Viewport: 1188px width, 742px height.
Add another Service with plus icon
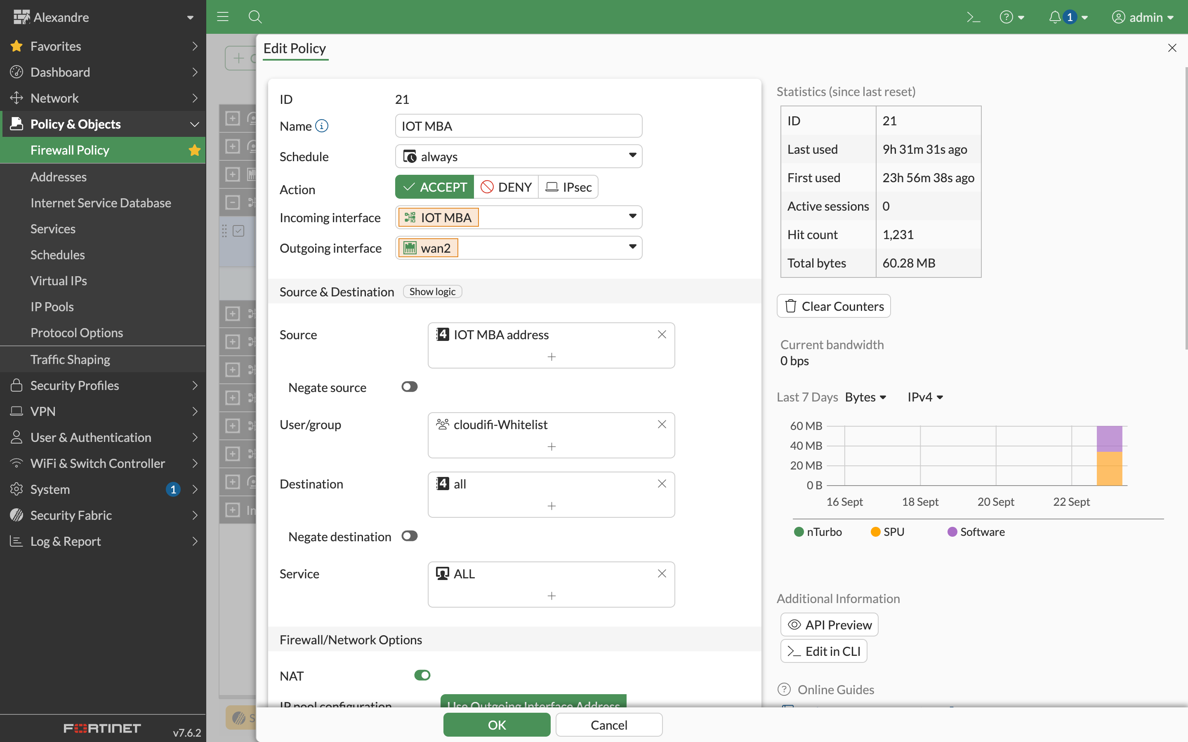pyautogui.click(x=551, y=596)
